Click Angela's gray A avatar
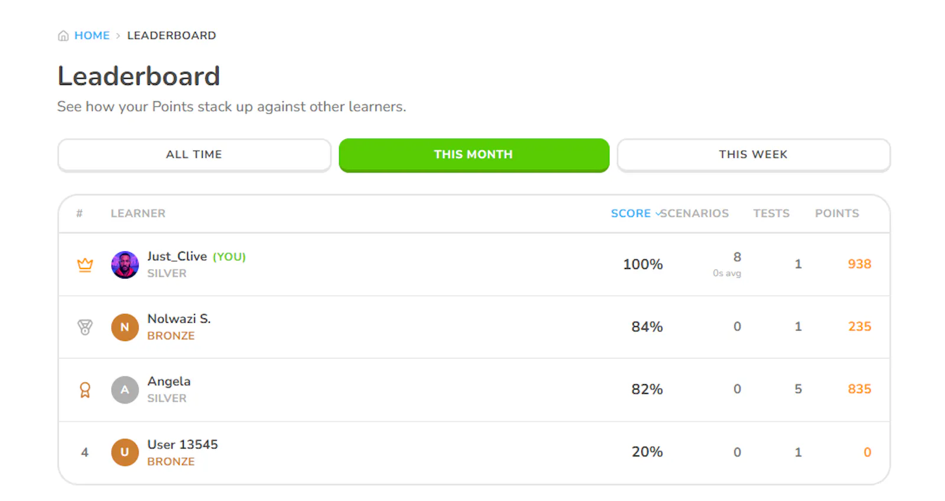 pyautogui.click(x=125, y=390)
